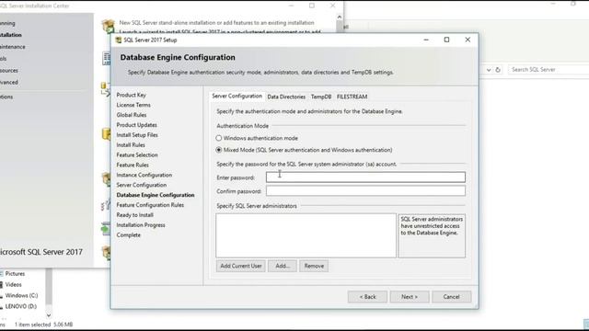Select Installation in Installation Center sidebar
Screen dimensions: 589x331
[11, 35]
